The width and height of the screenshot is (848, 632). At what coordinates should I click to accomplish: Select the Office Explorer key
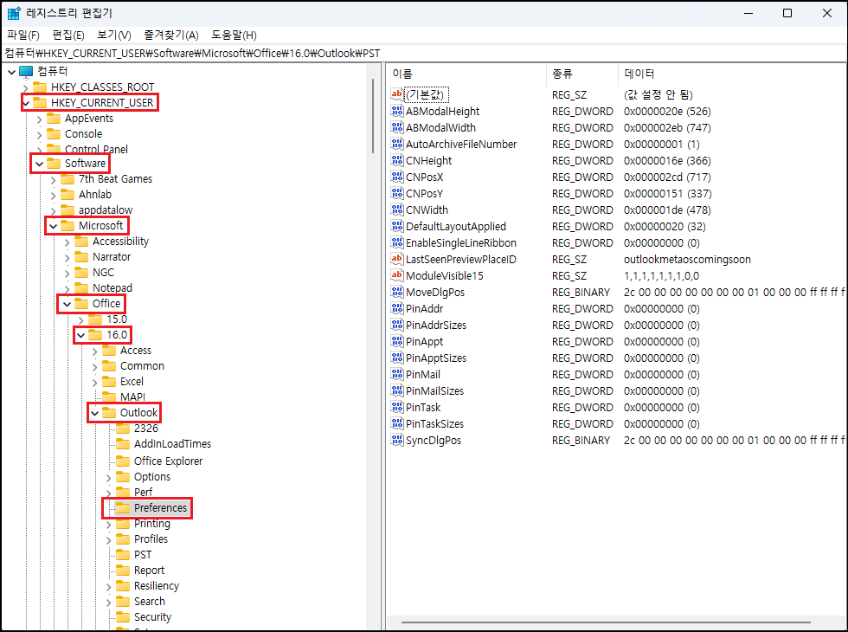tap(168, 461)
